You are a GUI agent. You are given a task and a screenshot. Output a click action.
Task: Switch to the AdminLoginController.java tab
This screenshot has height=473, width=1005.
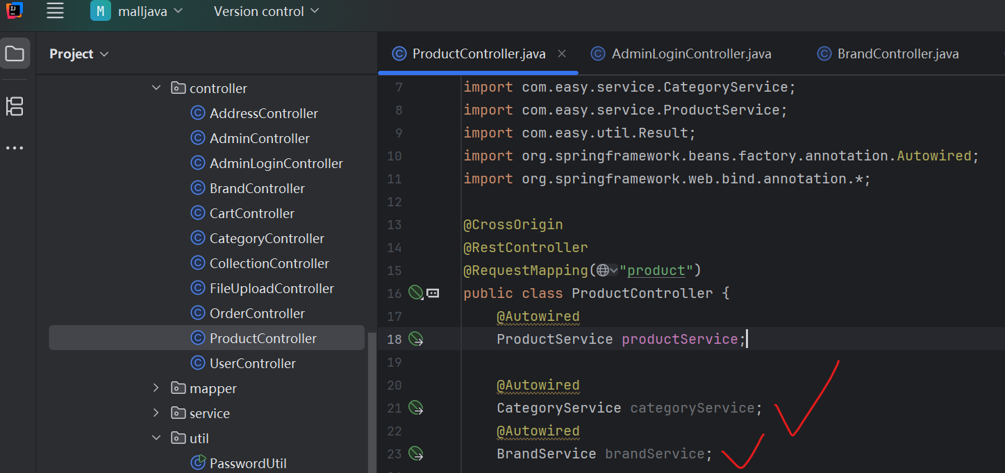tap(690, 54)
